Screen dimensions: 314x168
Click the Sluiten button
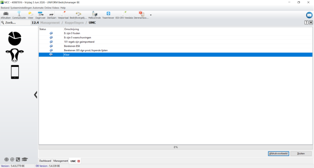pyautogui.click(x=301, y=153)
